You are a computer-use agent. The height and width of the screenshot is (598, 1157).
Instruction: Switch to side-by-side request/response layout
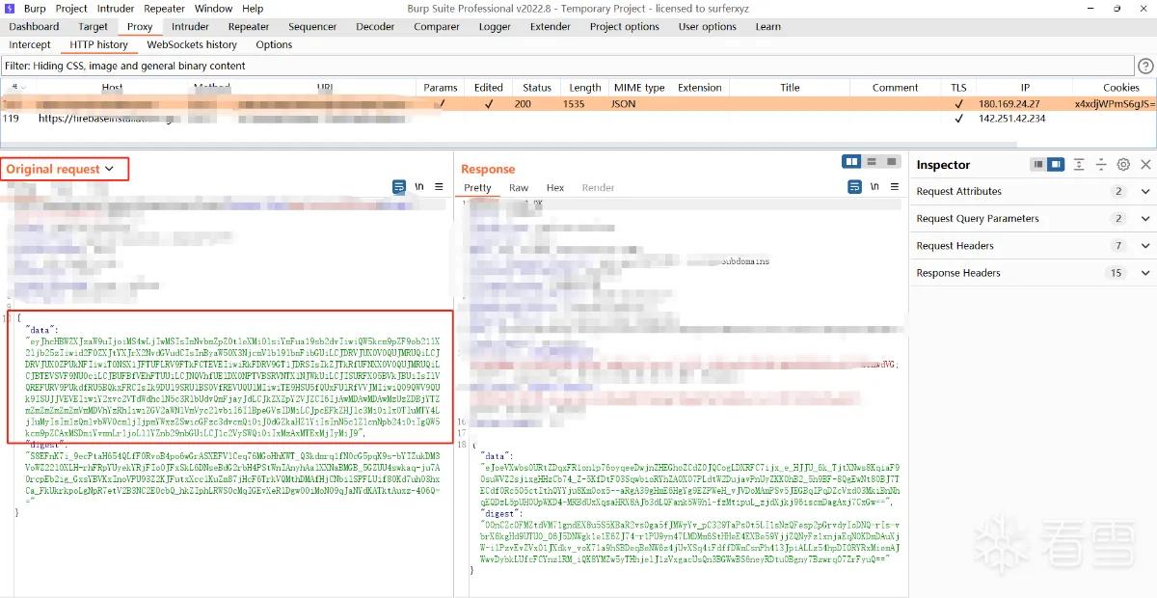pos(851,162)
